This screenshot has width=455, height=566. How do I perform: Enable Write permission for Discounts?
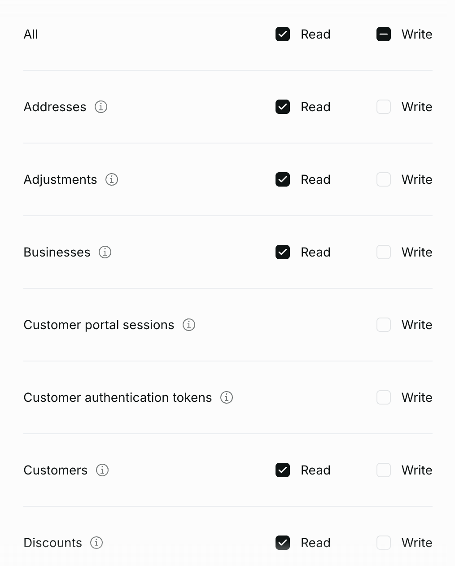click(384, 543)
